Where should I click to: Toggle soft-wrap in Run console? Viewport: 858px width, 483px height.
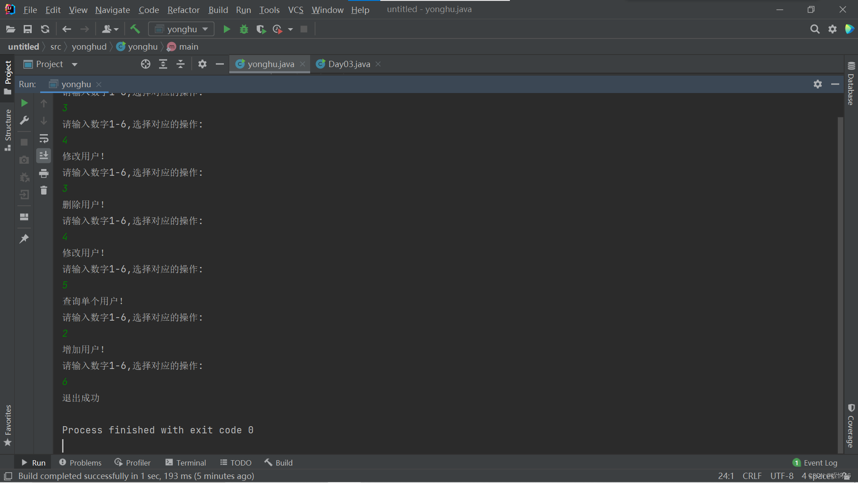coord(44,138)
